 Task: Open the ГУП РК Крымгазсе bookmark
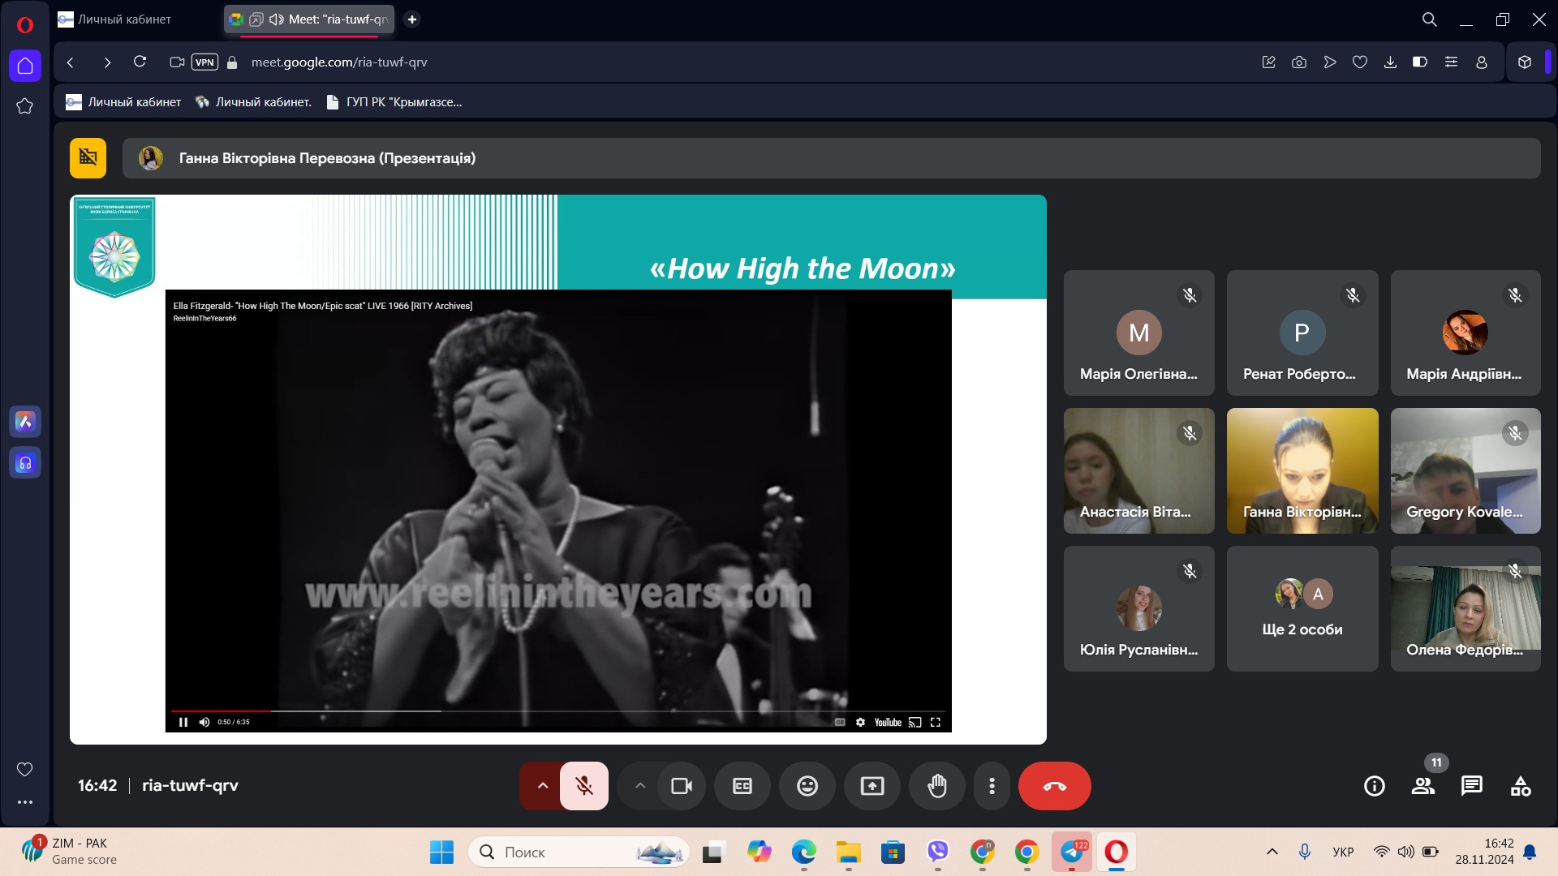pos(394,102)
